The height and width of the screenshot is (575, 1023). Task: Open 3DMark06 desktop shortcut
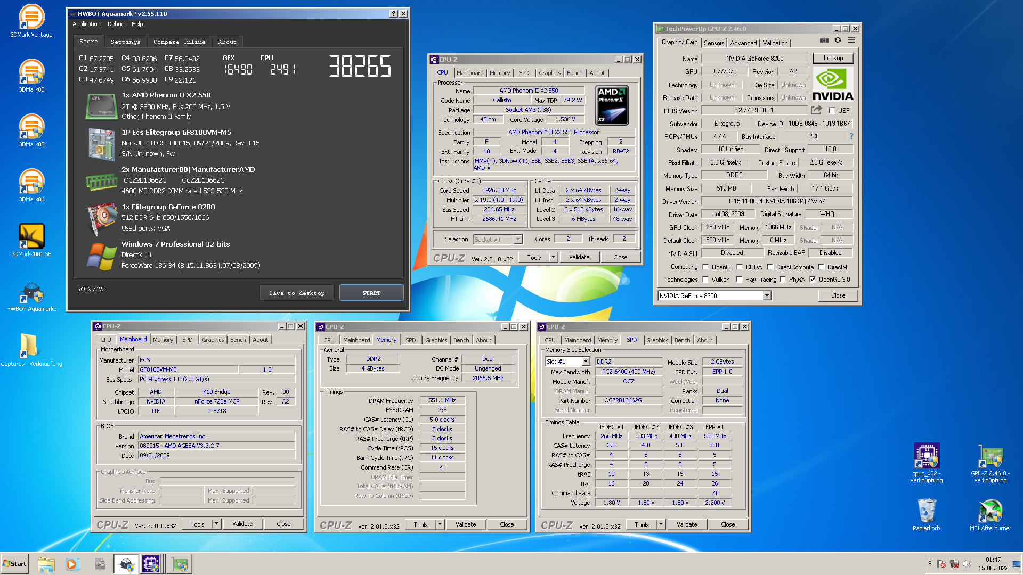point(31,186)
